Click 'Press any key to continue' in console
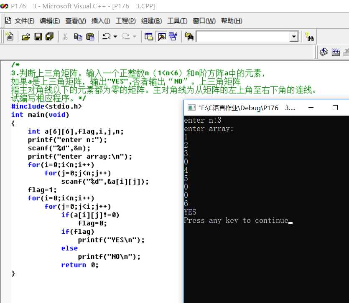The width and height of the screenshot is (349, 303). (x=236, y=220)
